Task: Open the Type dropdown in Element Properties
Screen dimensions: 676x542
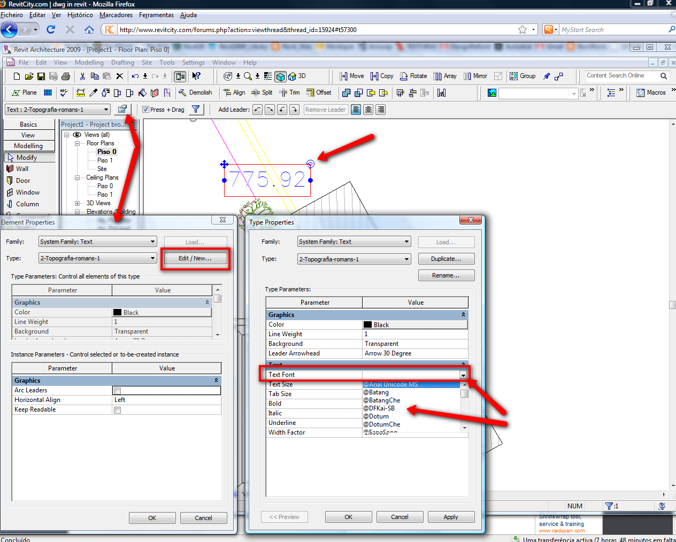Action: point(154,258)
